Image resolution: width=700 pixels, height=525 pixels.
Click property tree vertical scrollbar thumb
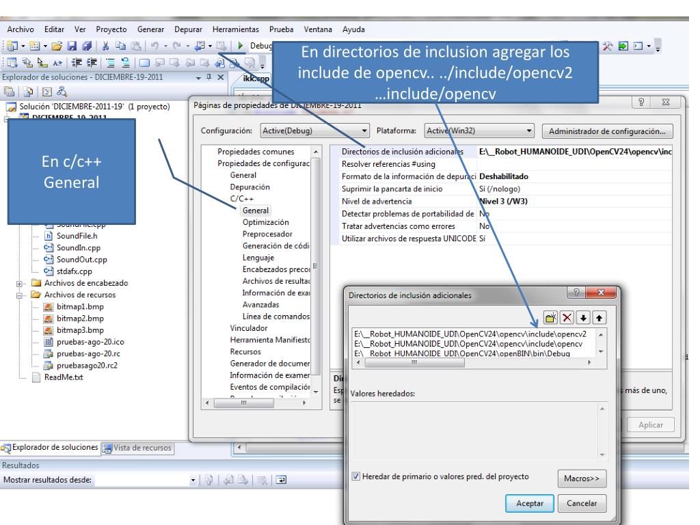click(x=316, y=267)
